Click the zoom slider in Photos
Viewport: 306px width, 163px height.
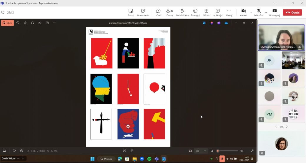point(227,151)
